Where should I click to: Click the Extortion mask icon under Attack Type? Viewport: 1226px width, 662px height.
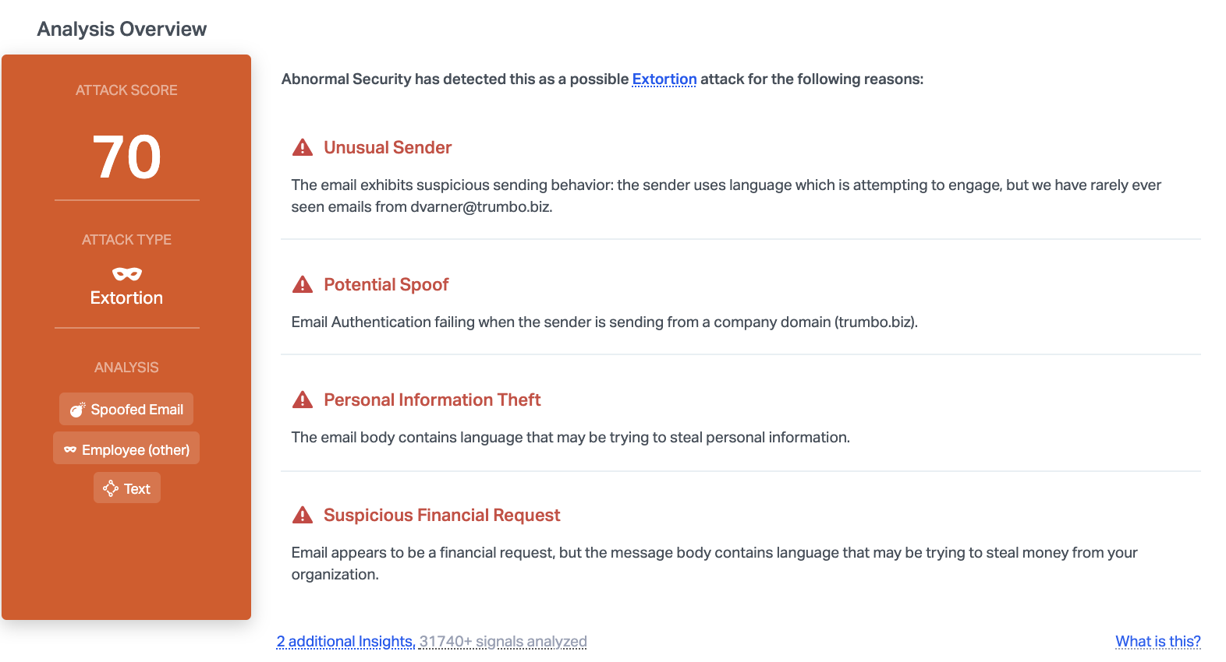(126, 273)
